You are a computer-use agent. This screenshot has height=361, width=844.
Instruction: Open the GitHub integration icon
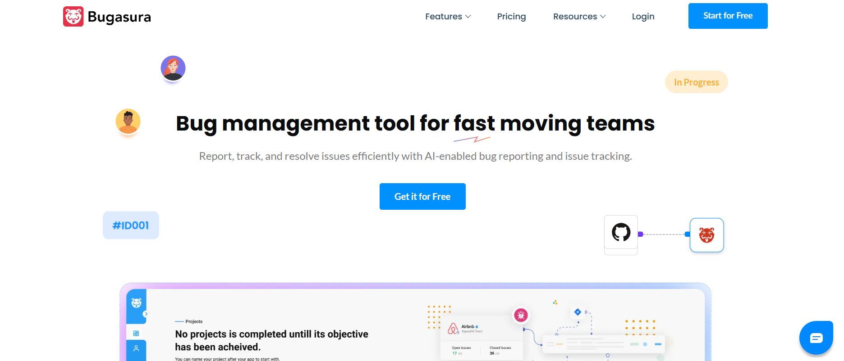point(621,232)
